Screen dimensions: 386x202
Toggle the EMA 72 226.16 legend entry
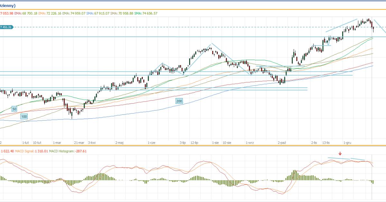tap(50, 13)
